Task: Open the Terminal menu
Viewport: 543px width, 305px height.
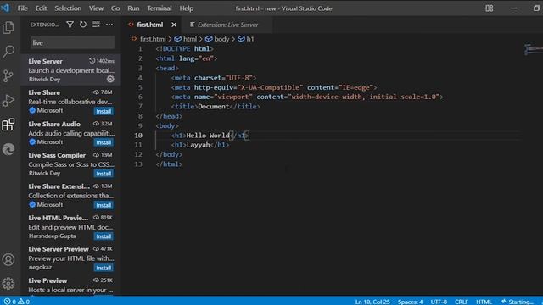Action: (x=160, y=8)
